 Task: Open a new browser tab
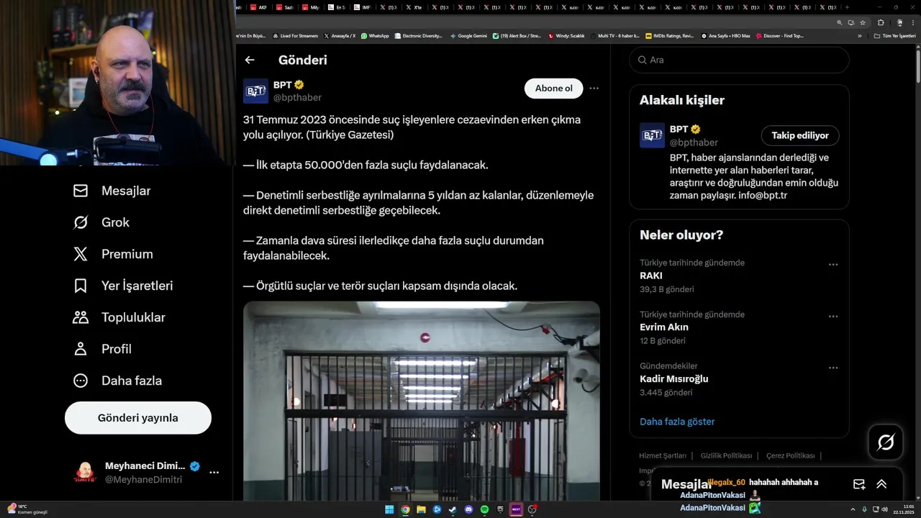coord(847,7)
